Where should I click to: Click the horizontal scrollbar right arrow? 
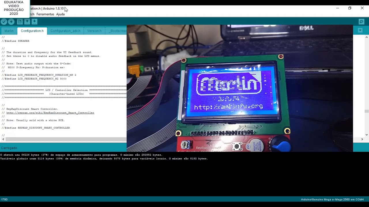[362, 139]
